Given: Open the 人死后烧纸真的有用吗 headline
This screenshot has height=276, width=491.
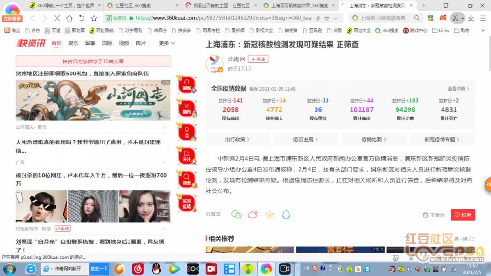Looking at the screenshot, I should (88, 146).
